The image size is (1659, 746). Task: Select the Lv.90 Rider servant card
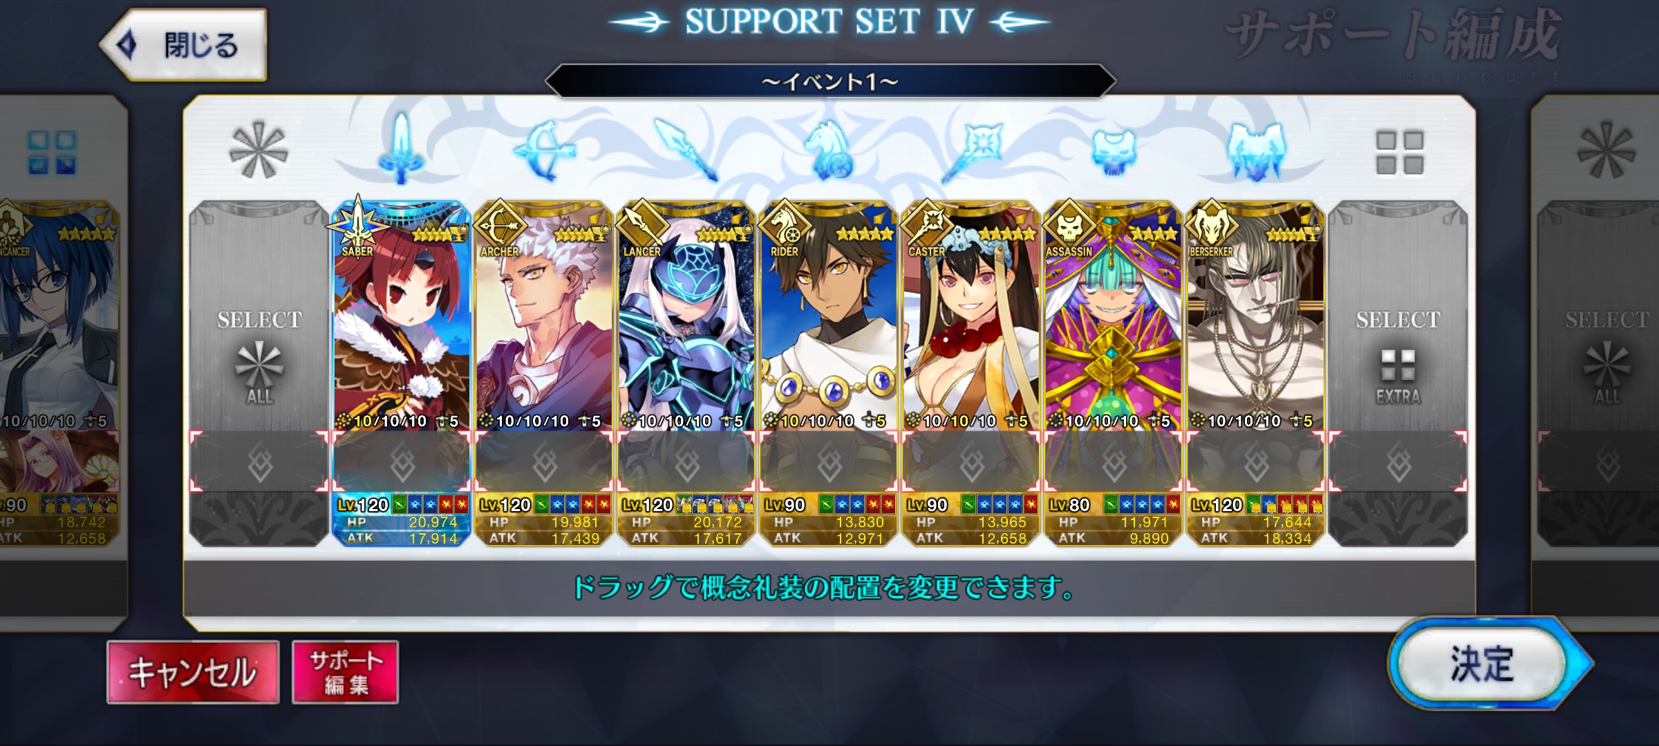[829, 373]
